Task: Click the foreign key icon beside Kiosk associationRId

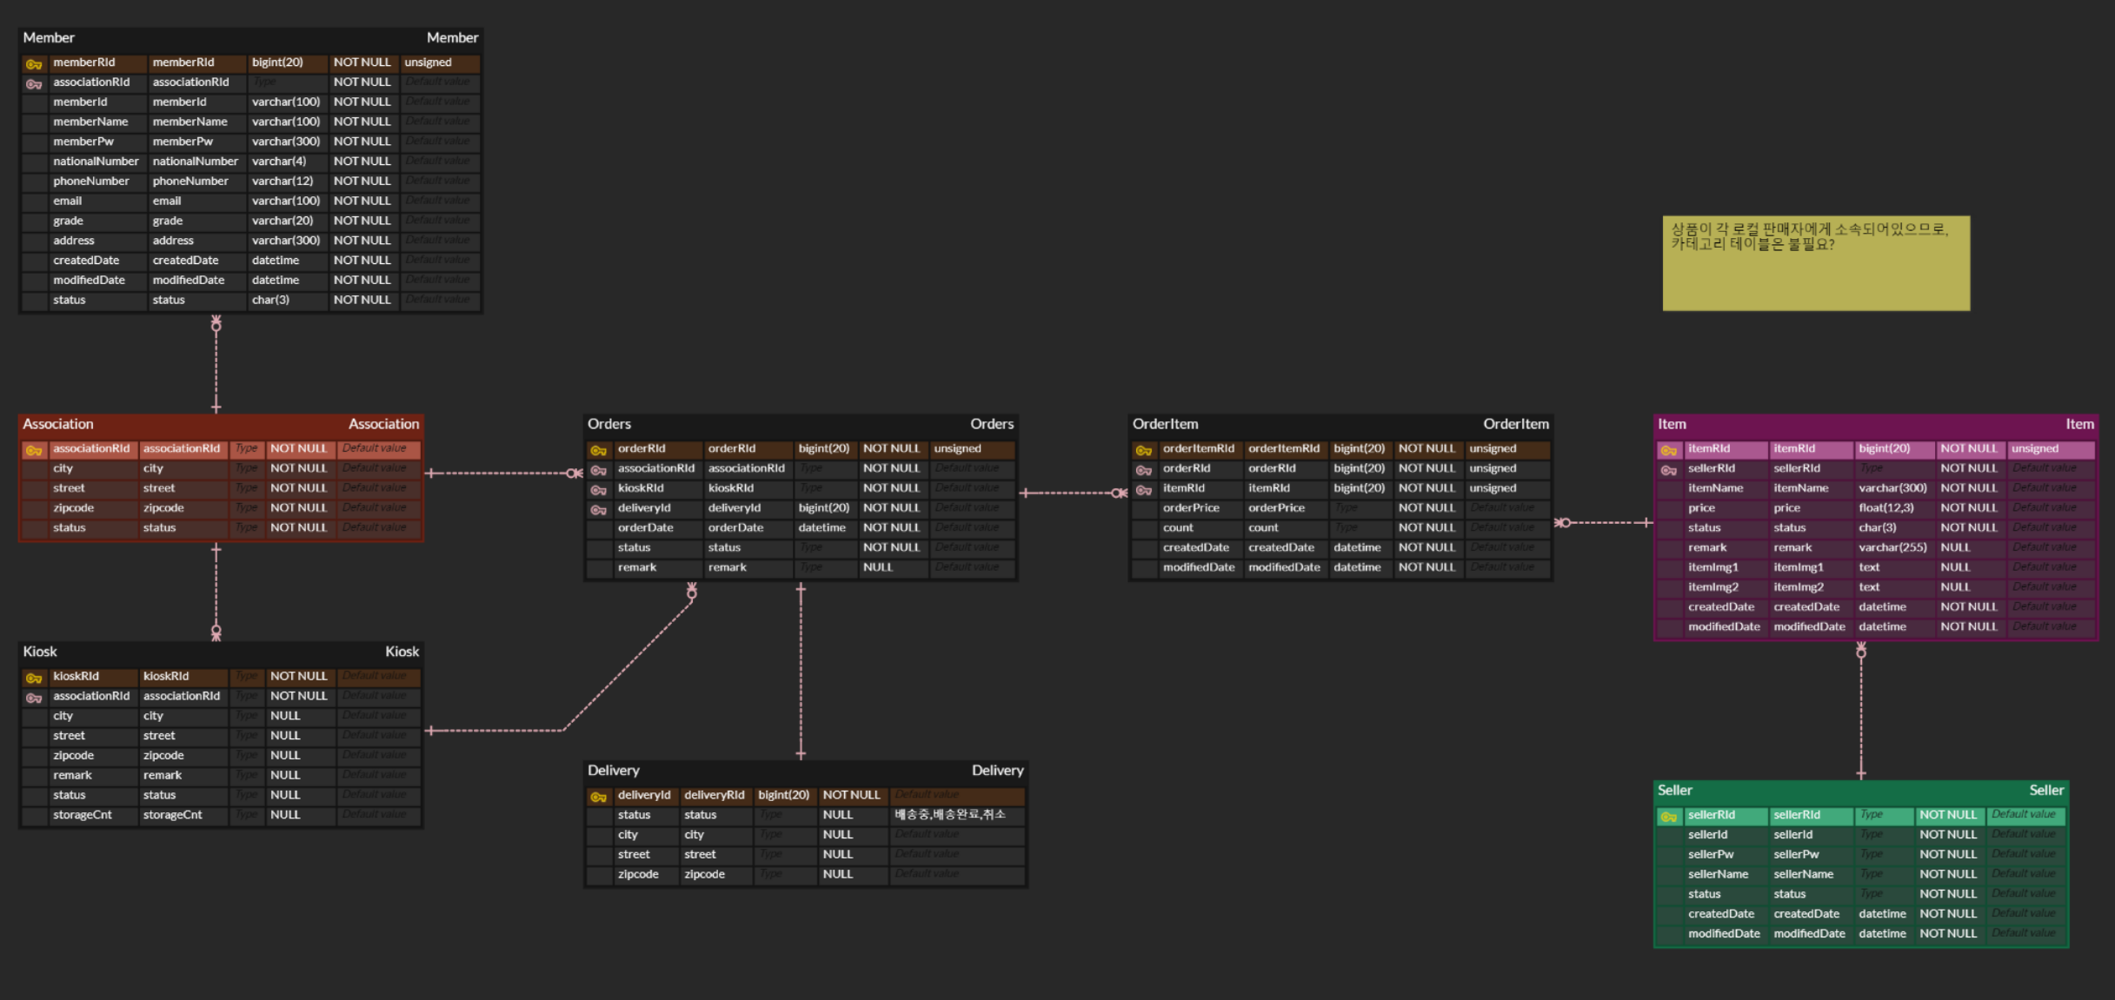Action: 34,698
